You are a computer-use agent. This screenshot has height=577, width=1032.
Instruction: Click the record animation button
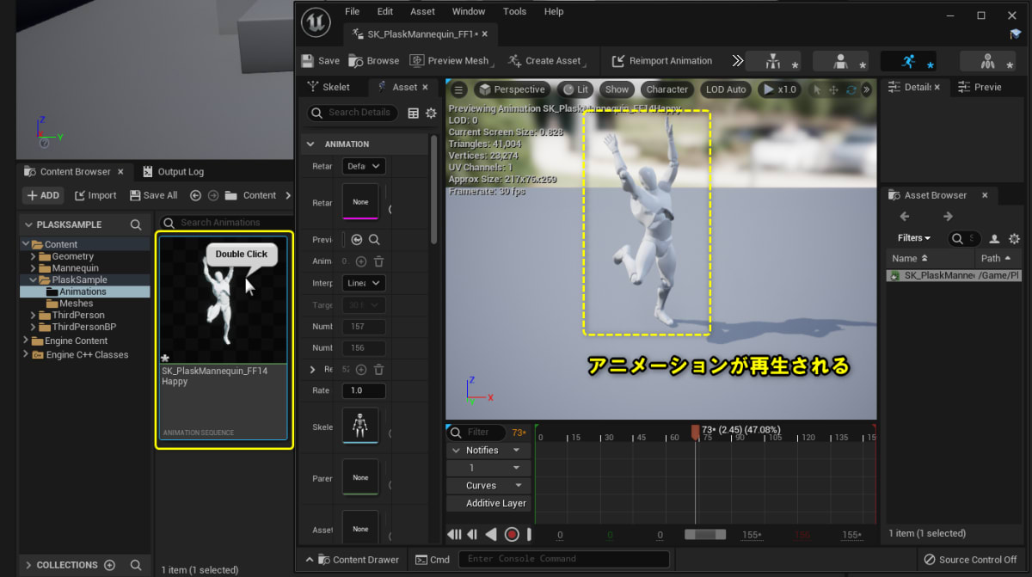tap(512, 535)
